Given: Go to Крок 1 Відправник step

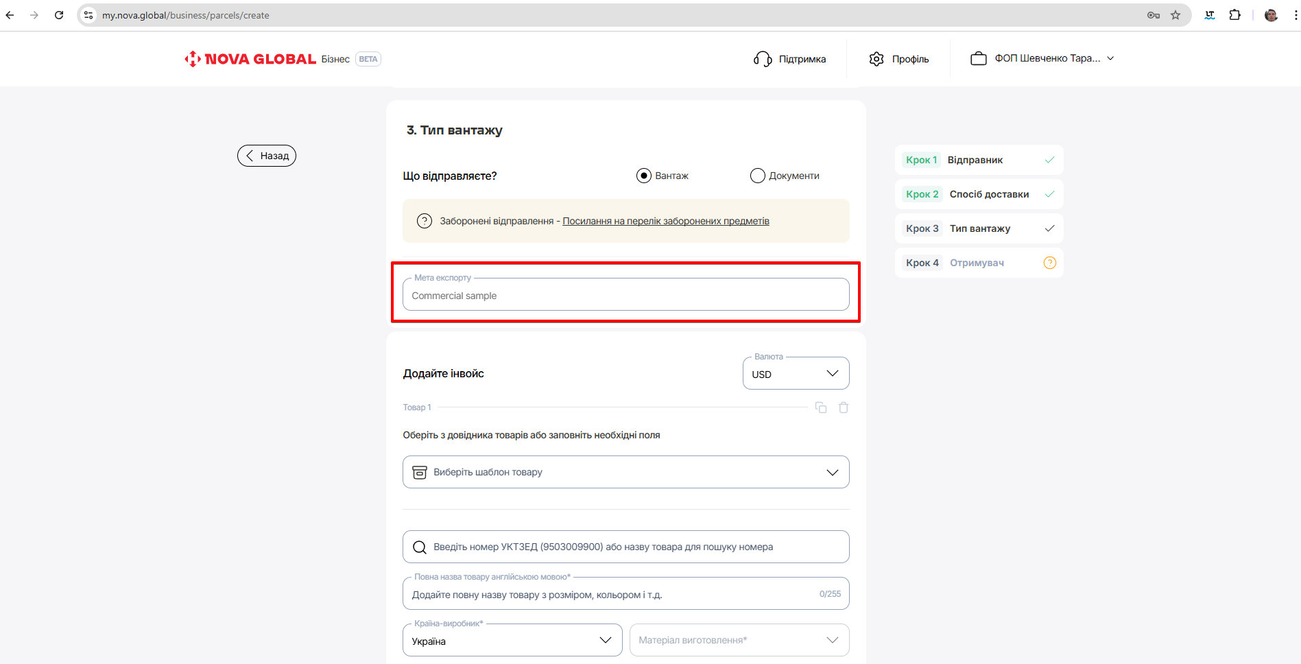Looking at the screenshot, I should click(x=978, y=160).
